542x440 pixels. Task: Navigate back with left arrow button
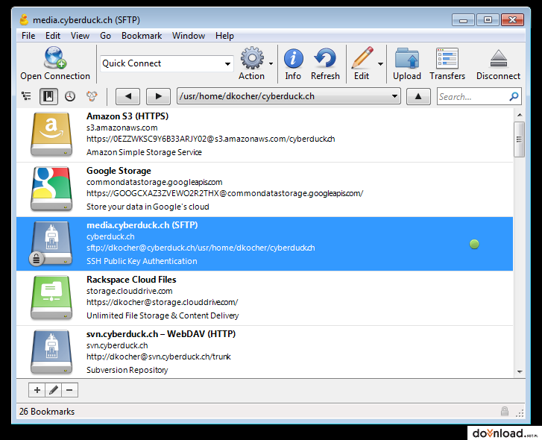click(127, 96)
